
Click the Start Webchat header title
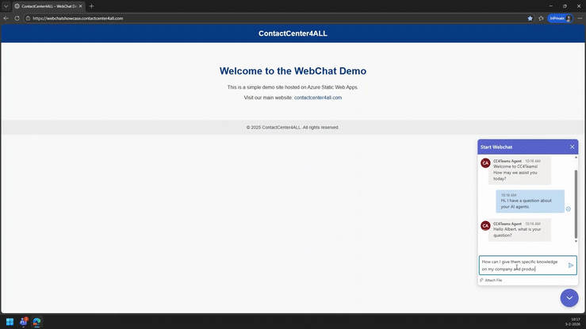pyautogui.click(x=496, y=147)
